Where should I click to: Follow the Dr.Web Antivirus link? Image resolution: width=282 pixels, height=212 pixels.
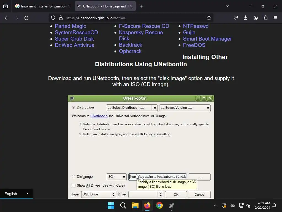coord(74,45)
